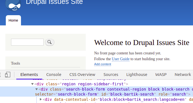The image size is (193, 103).
Task: Click the 'No front page content' text
Action: click(x=128, y=53)
